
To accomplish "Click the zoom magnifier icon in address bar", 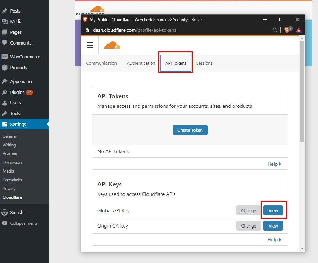I will point(275,30).
